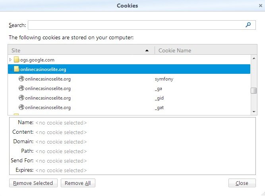The image size is (265, 196).
Task: Click the Path field placeholder value
Action: 61,151
